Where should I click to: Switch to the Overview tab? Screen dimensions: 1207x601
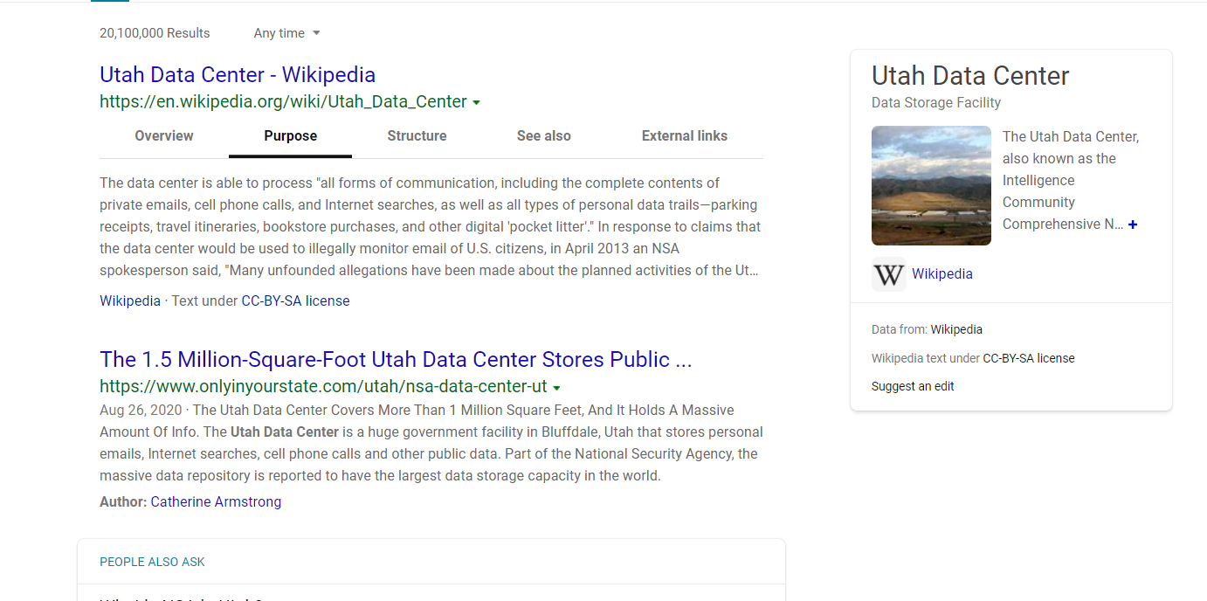tap(164, 136)
